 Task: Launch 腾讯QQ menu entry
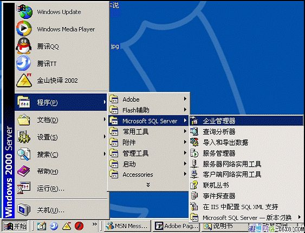tap(61, 46)
